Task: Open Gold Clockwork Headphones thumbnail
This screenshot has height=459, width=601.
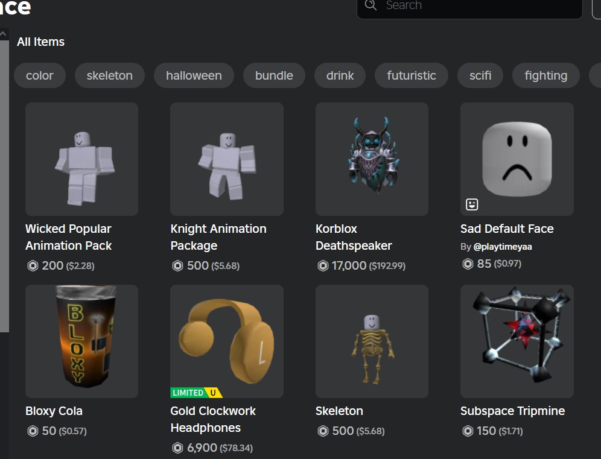Action: point(227,341)
